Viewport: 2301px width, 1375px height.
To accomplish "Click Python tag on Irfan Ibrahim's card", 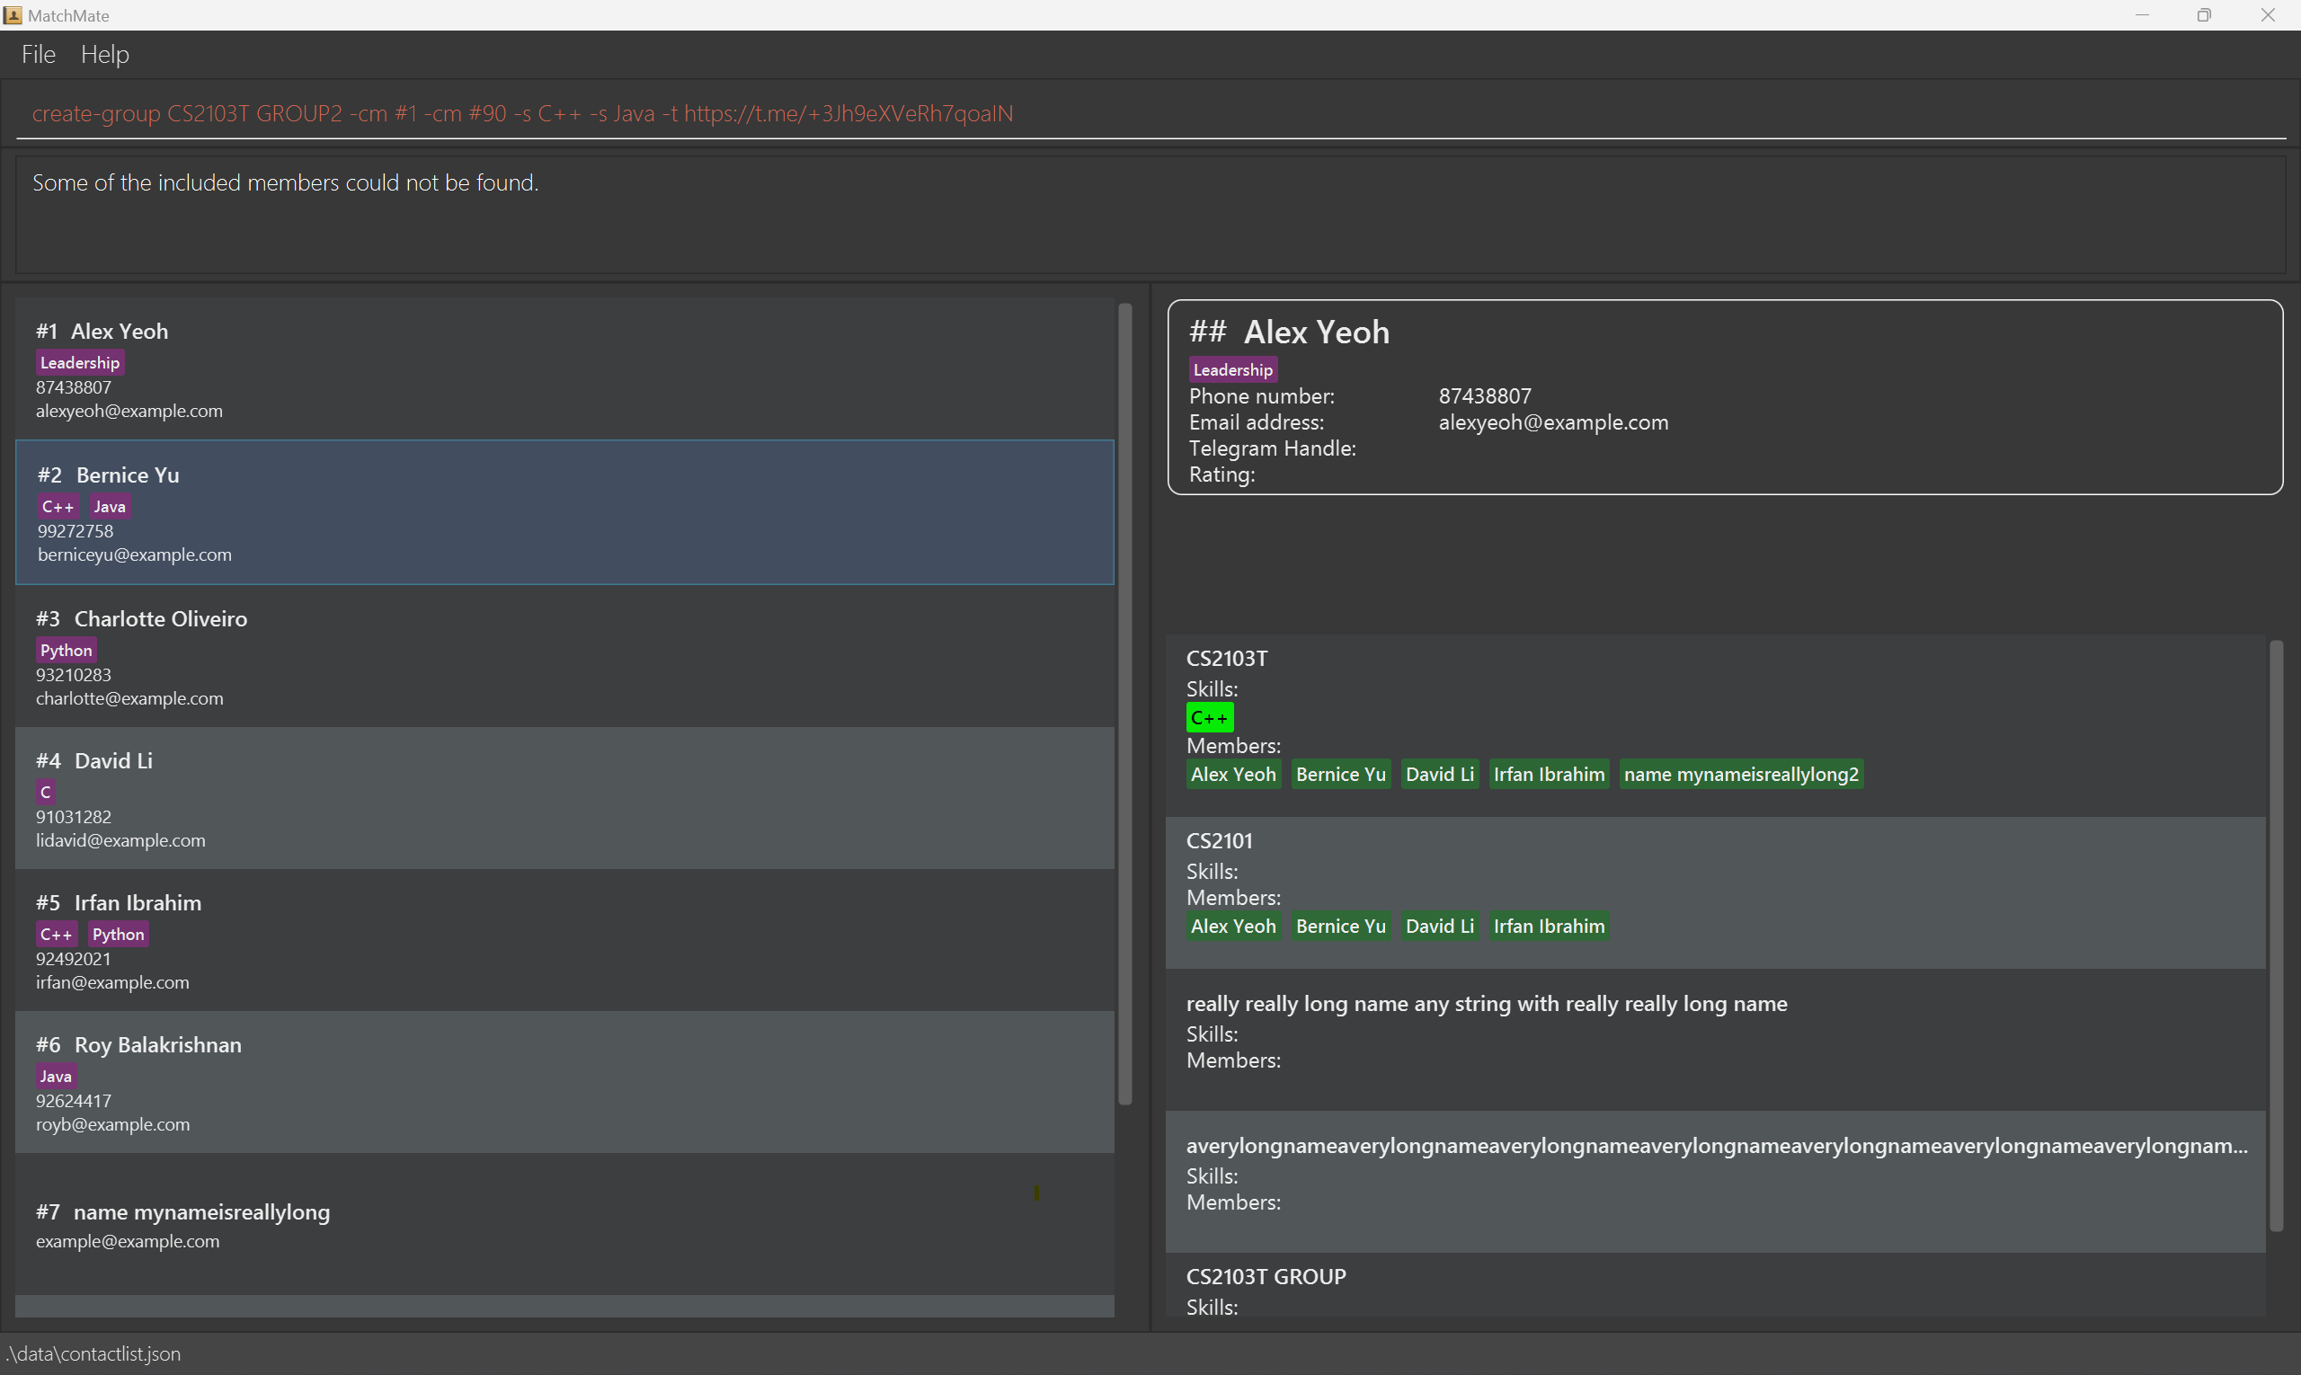I will (x=118, y=934).
